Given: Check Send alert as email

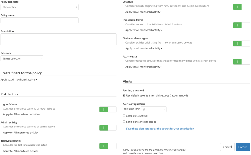Looking at the screenshot, I should click(124, 116).
